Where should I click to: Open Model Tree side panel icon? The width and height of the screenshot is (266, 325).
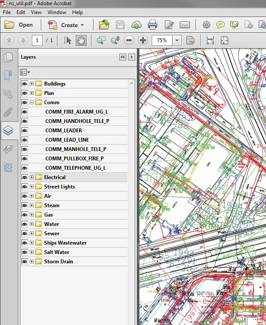coord(8,167)
